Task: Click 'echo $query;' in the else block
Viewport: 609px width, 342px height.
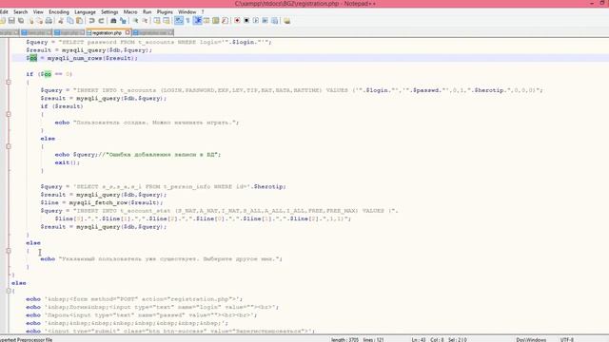Action: pos(76,154)
